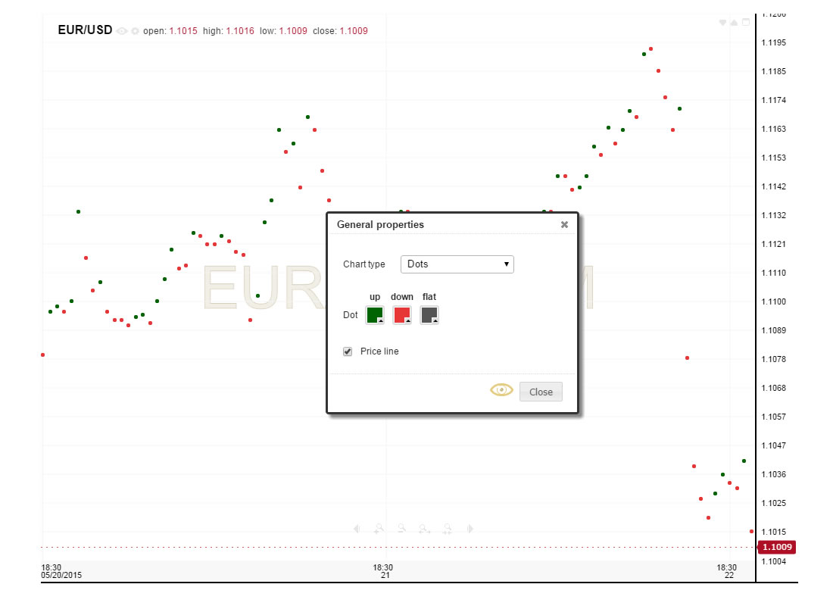The height and width of the screenshot is (606, 833).
Task: Click the 1.1009 price label on axis
Action: 777,547
